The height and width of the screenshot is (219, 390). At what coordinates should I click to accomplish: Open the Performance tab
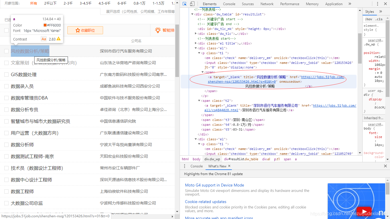pyautogui.click(x=290, y=4)
